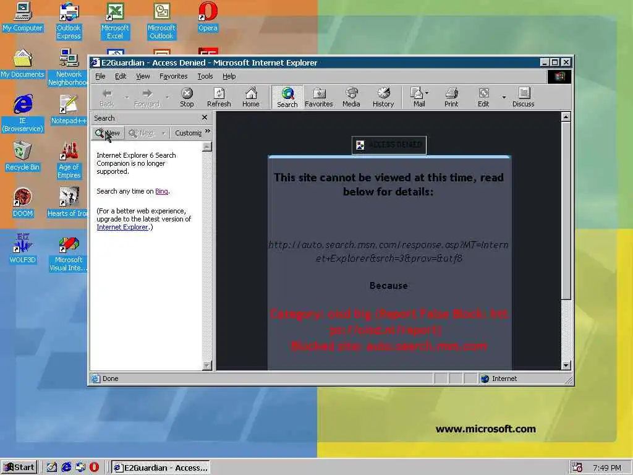Click the 7:49 PM clock
This screenshot has width=633, height=475.
607,468
